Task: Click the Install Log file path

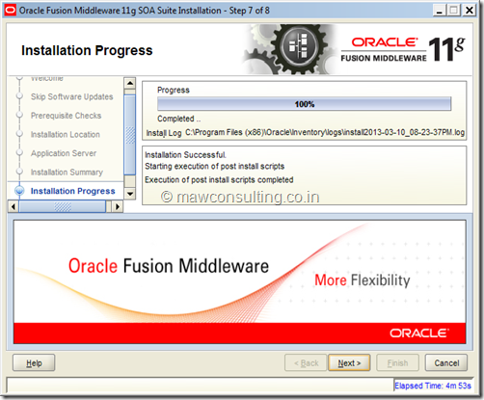Action: click(325, 132)
